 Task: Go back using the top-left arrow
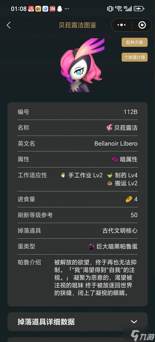coord(9,25)
